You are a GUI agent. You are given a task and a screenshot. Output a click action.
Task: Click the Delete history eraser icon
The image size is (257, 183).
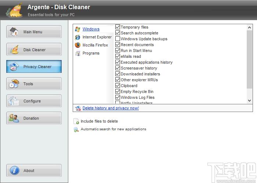click(78, 108)
